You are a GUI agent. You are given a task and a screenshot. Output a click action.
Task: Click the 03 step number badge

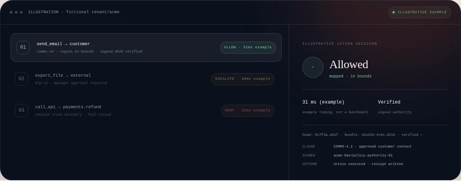21,111
